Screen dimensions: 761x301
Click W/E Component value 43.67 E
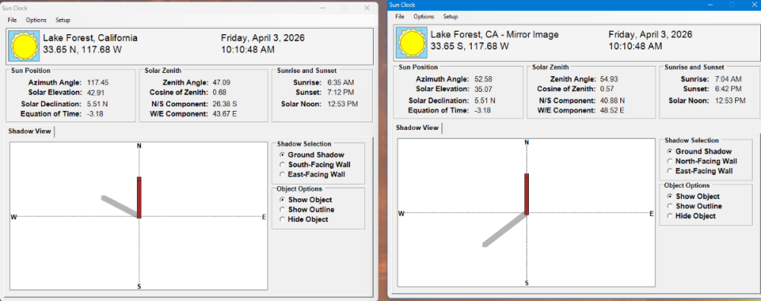[224, 114]
